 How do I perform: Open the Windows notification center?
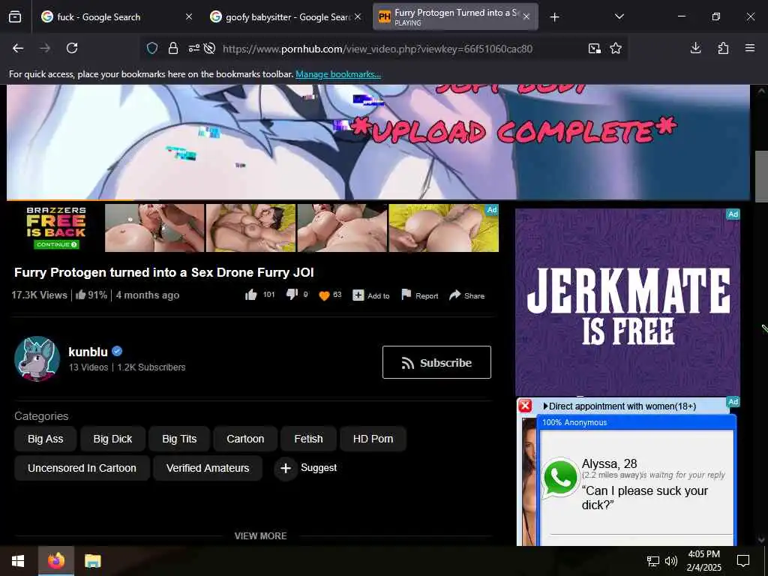point(743,561)
